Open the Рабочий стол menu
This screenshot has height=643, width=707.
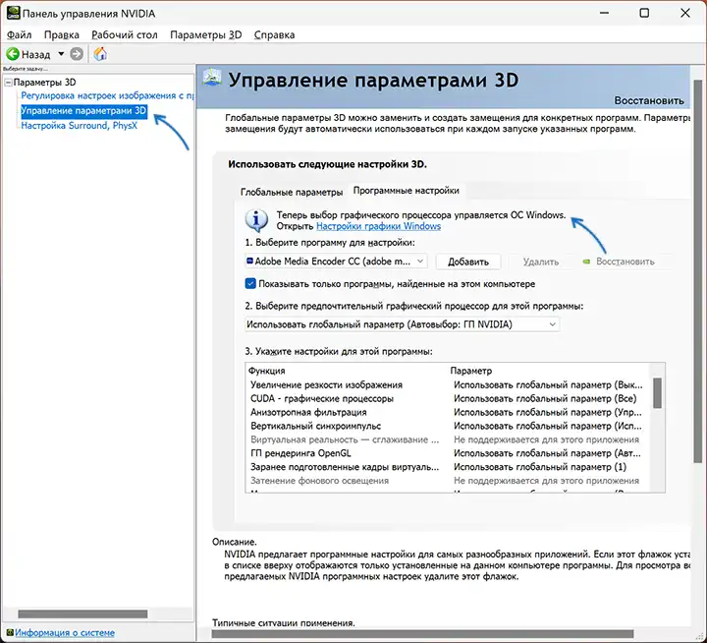pos(125,34)
